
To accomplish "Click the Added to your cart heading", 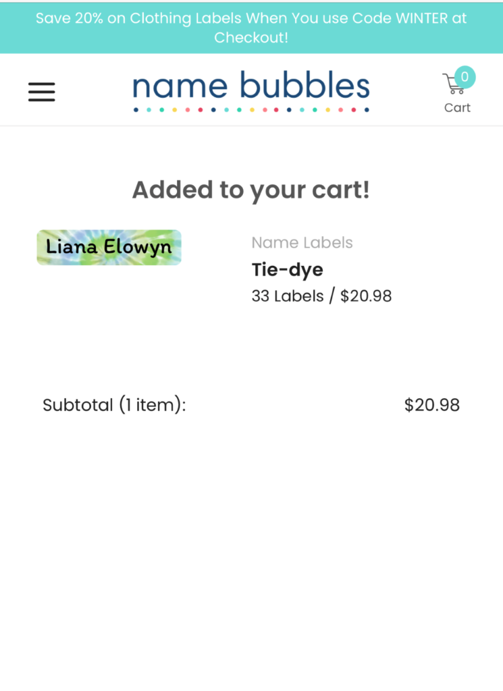I will (x=250, y=190).
